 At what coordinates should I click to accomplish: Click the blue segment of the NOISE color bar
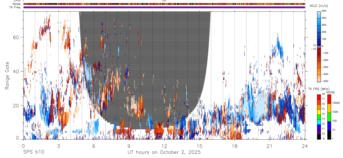329,126
